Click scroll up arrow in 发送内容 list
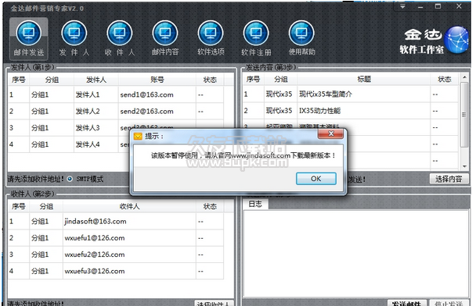Screen dimensions: 472x306 464,78
